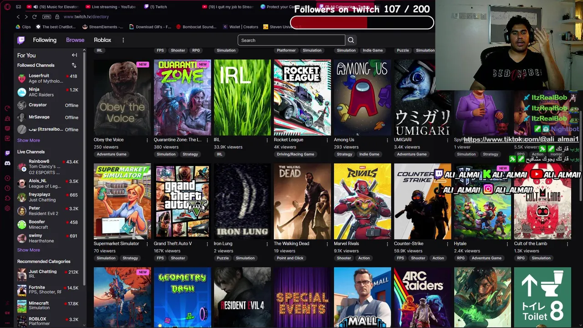Image resolution: width=583 pixels, height=328 pixels.
Task: Open the three-dot more menu beside Roblox
Action: click(x=123, y=40)
